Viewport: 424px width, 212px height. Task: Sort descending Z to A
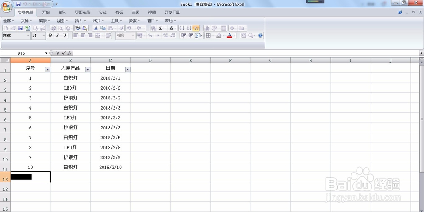[189, 28]
